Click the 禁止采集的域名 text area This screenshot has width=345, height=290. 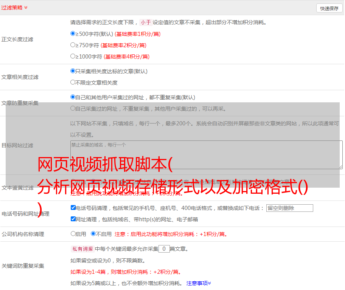pos(206,154)
